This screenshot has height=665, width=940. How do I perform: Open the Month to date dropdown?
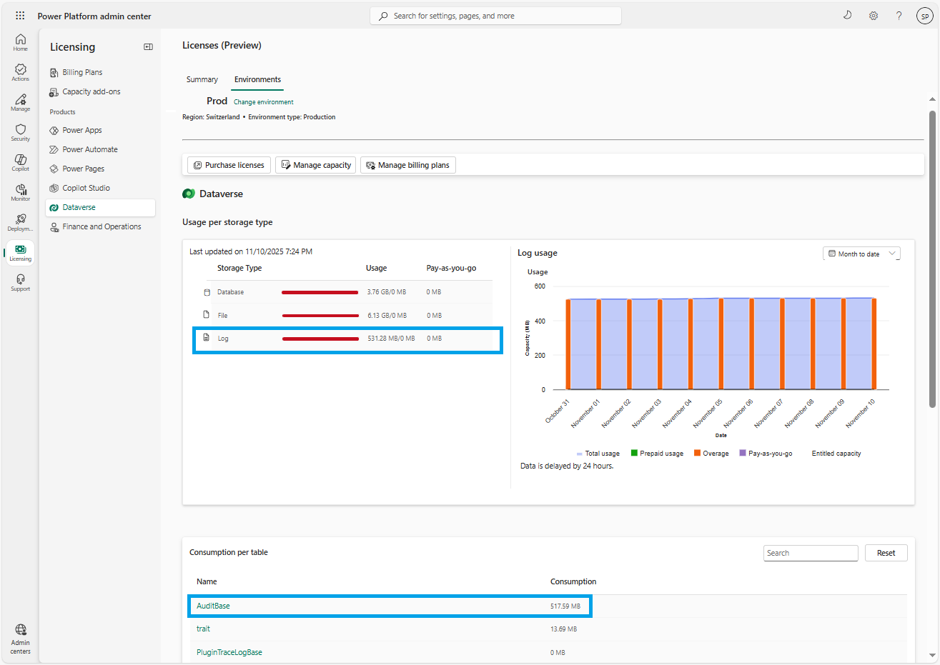pos(861,254)
